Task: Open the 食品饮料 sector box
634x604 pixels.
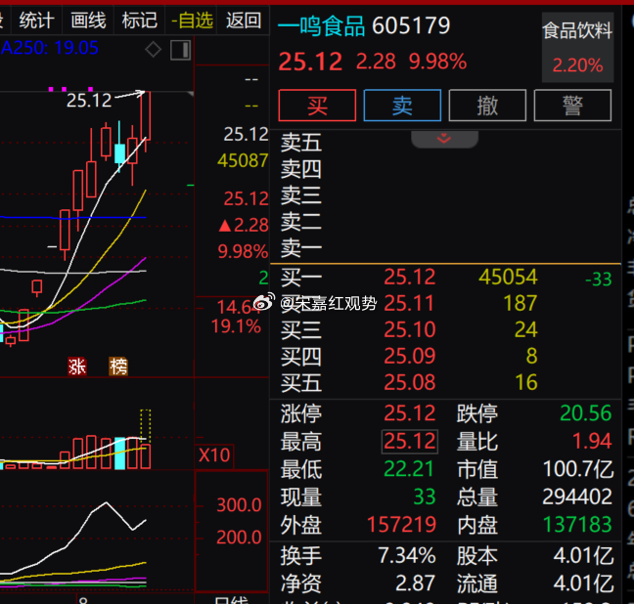Action: tap(577, 47)
